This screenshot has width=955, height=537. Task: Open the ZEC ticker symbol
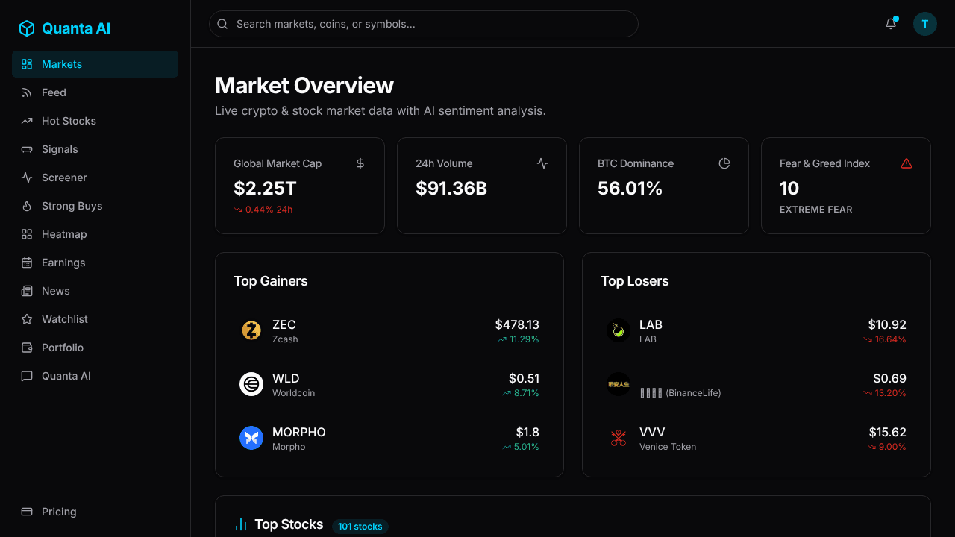pos(284,325)
